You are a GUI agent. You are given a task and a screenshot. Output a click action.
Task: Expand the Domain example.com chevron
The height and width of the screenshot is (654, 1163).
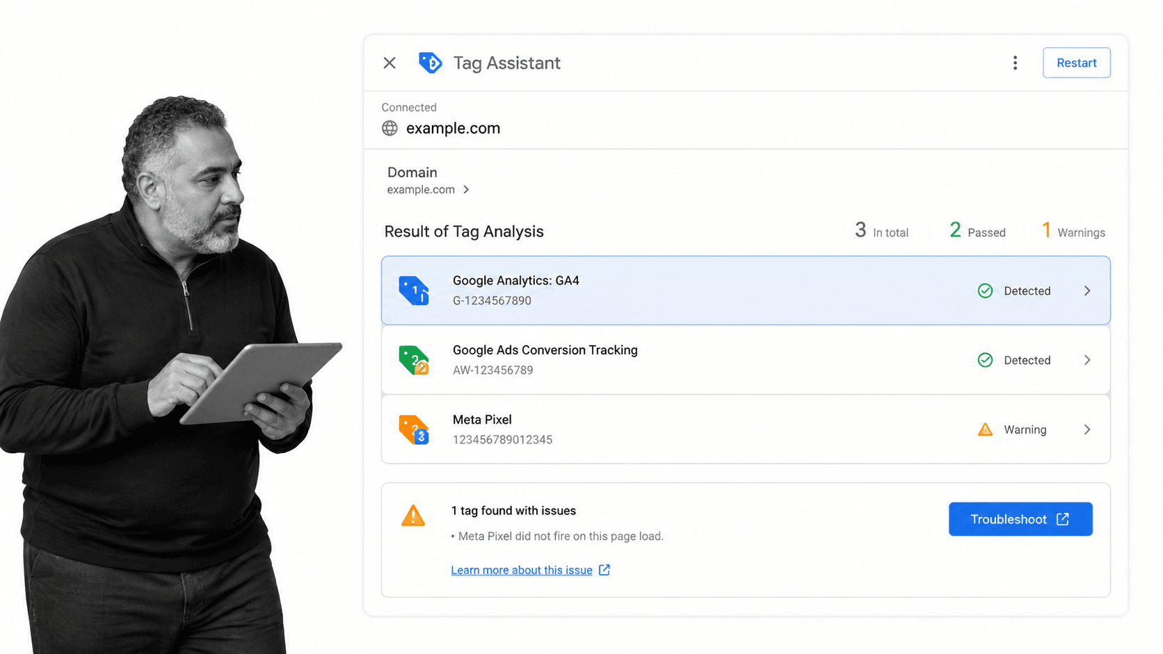coord(466,190)
